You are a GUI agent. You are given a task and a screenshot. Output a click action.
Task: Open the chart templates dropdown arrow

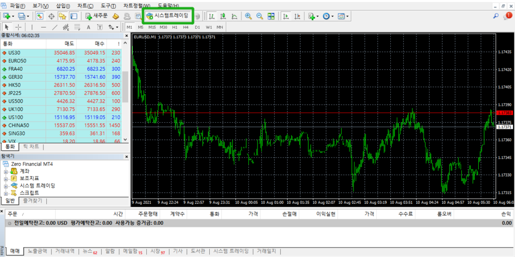348,16
